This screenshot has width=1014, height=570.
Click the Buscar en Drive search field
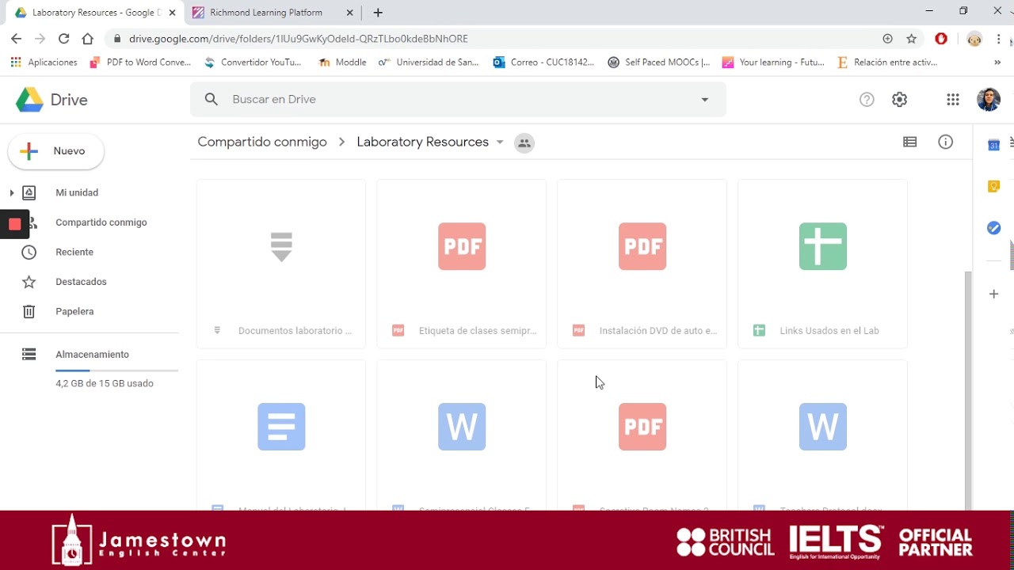coord(458,99)
